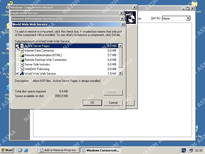Click the Active Server Pages component icon

(x=22, y=46)
